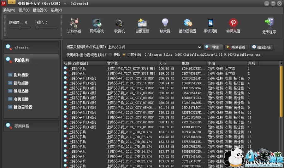Expand the 我的影片 sidebar section
Image resolution: width=284 pixels, height=168 pixels.
pos(31,60)
